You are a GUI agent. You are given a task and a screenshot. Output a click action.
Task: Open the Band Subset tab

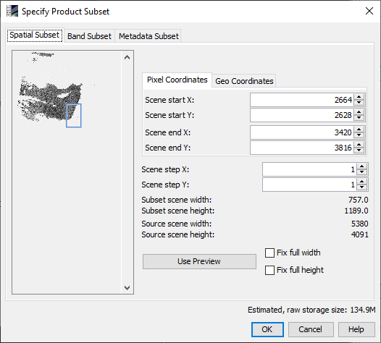pos(89,36)
